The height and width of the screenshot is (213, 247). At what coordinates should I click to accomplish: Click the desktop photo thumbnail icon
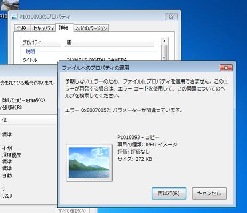[x=10, y=5]
